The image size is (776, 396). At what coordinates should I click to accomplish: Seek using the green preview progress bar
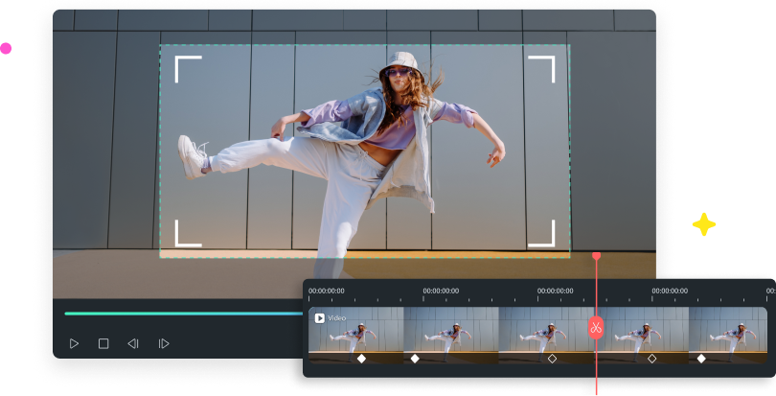click(184, 314)
